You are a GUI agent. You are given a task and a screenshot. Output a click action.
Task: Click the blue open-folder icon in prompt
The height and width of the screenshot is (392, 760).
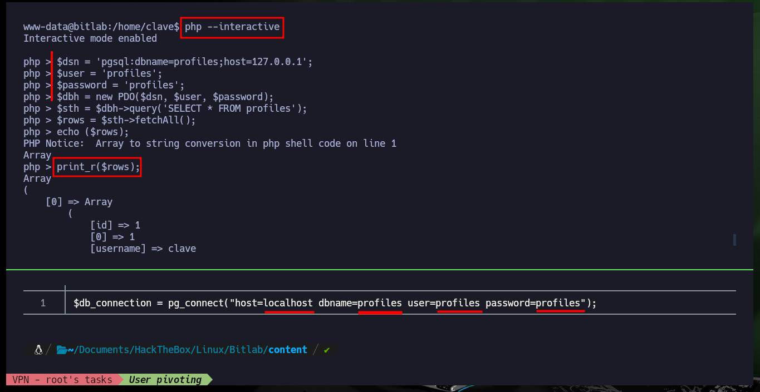coord(62,350)
